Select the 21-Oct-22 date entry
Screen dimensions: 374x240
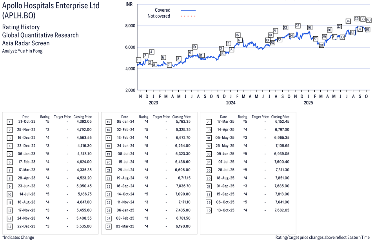27,122
